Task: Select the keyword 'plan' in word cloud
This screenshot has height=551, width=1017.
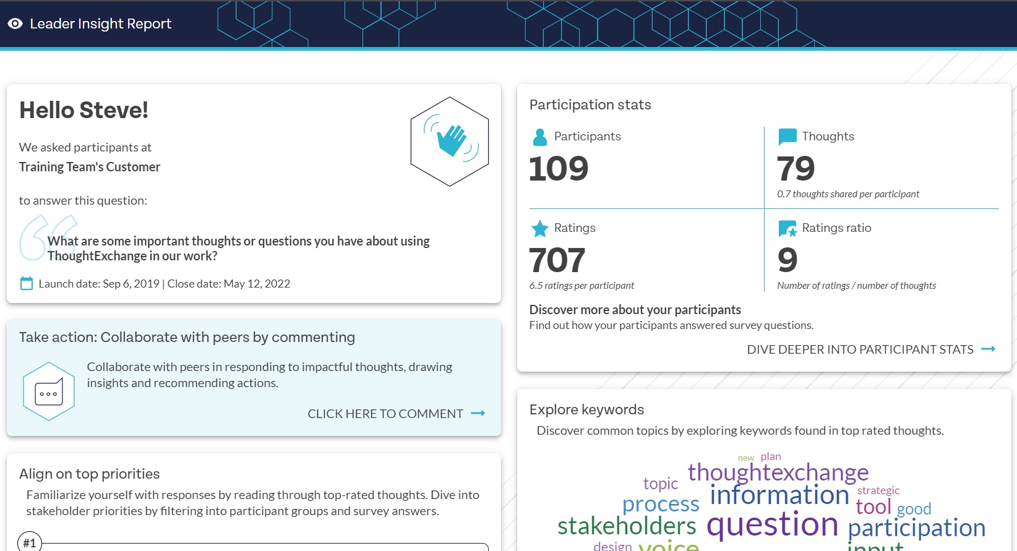Action: click(x=771, y=456)
